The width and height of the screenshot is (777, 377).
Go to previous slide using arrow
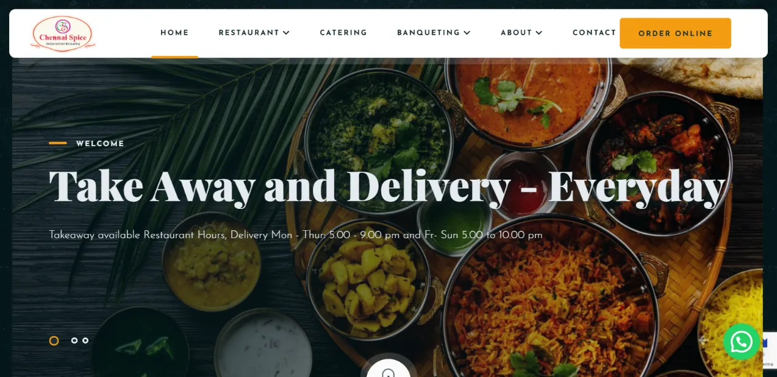[703, 340]
